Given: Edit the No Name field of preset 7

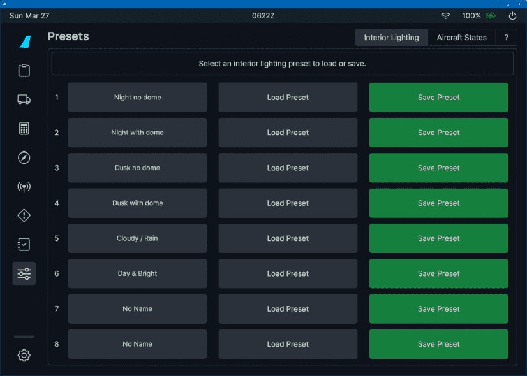Looking at the screenshot, I should pyautogui.click(x=137, y=309).
